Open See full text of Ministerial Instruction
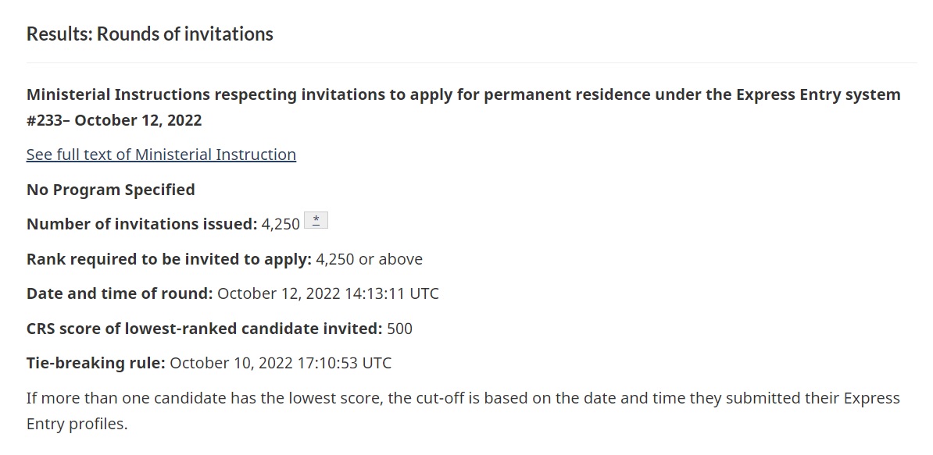Viewport: 933px width, 455px height. point(161,155)
